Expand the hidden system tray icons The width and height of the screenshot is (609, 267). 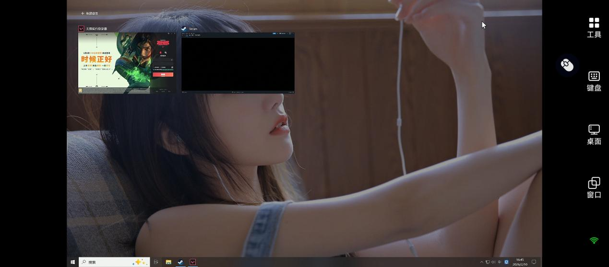point(481,262)
